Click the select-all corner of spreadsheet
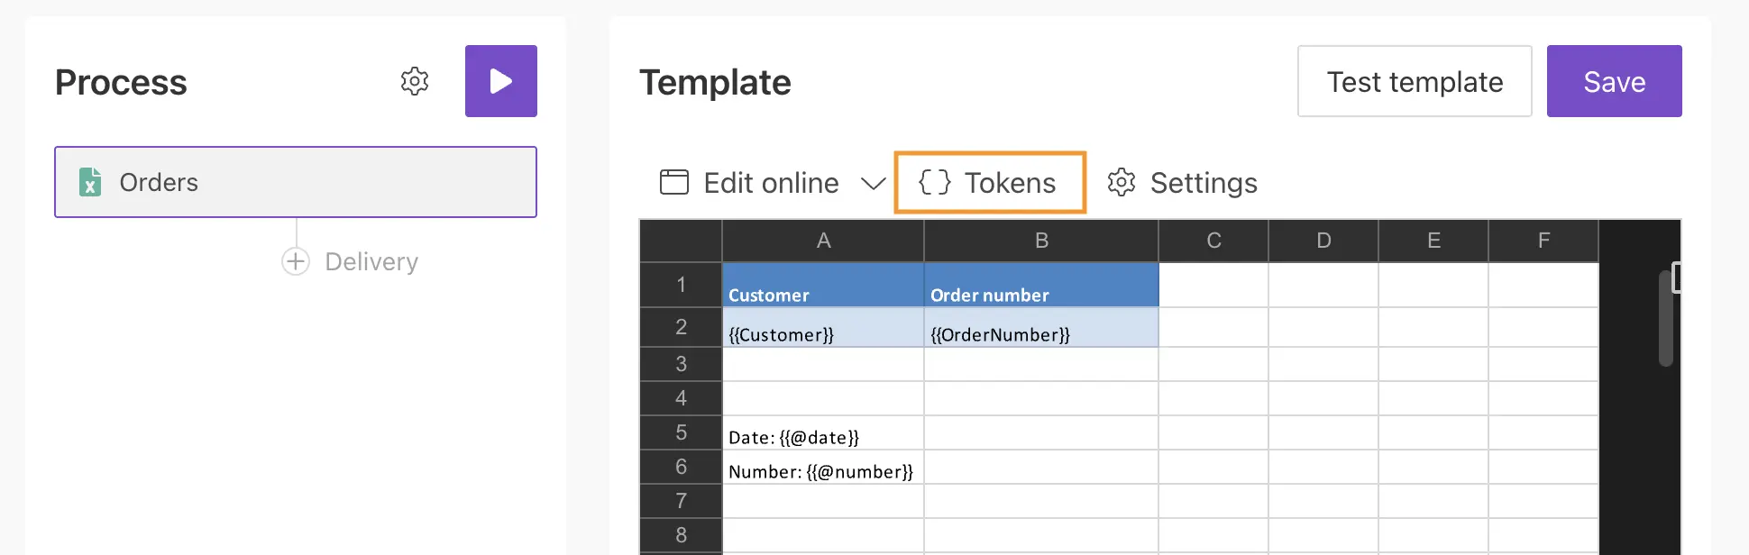Viewport: 1749px width, 555px height. click(681, 241)
